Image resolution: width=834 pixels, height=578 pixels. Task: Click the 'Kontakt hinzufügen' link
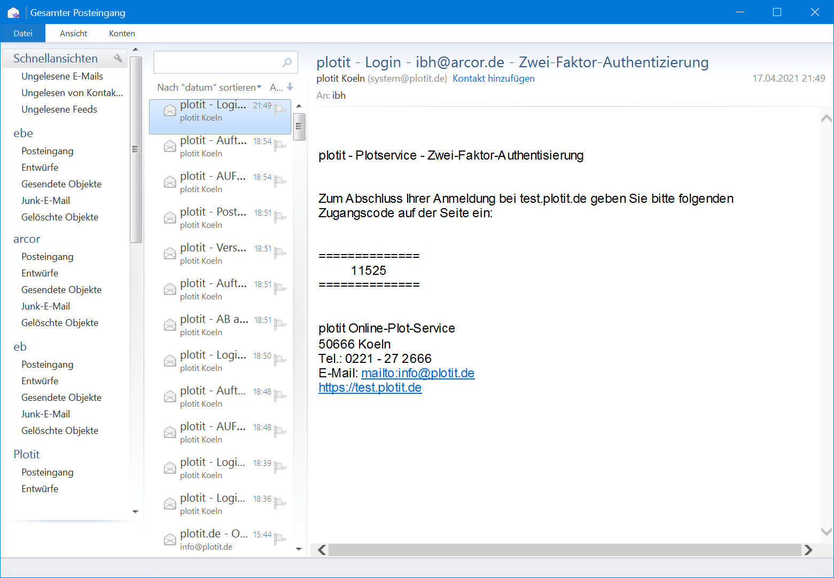(493, 78)
